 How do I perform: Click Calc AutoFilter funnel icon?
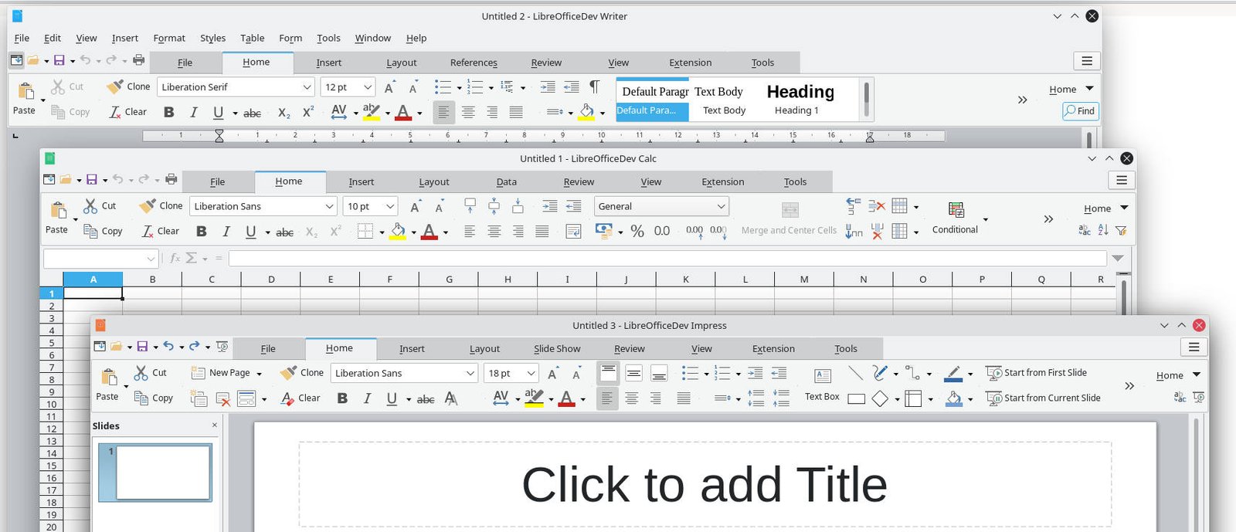[x=1121, y=230]
